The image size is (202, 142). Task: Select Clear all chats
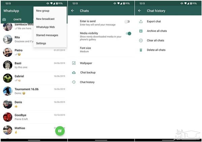156,40
